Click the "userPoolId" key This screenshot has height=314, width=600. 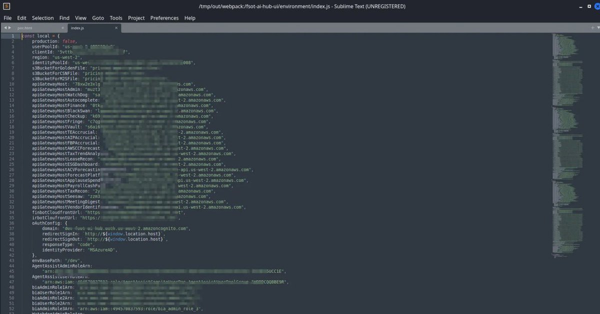coord(45,46)
